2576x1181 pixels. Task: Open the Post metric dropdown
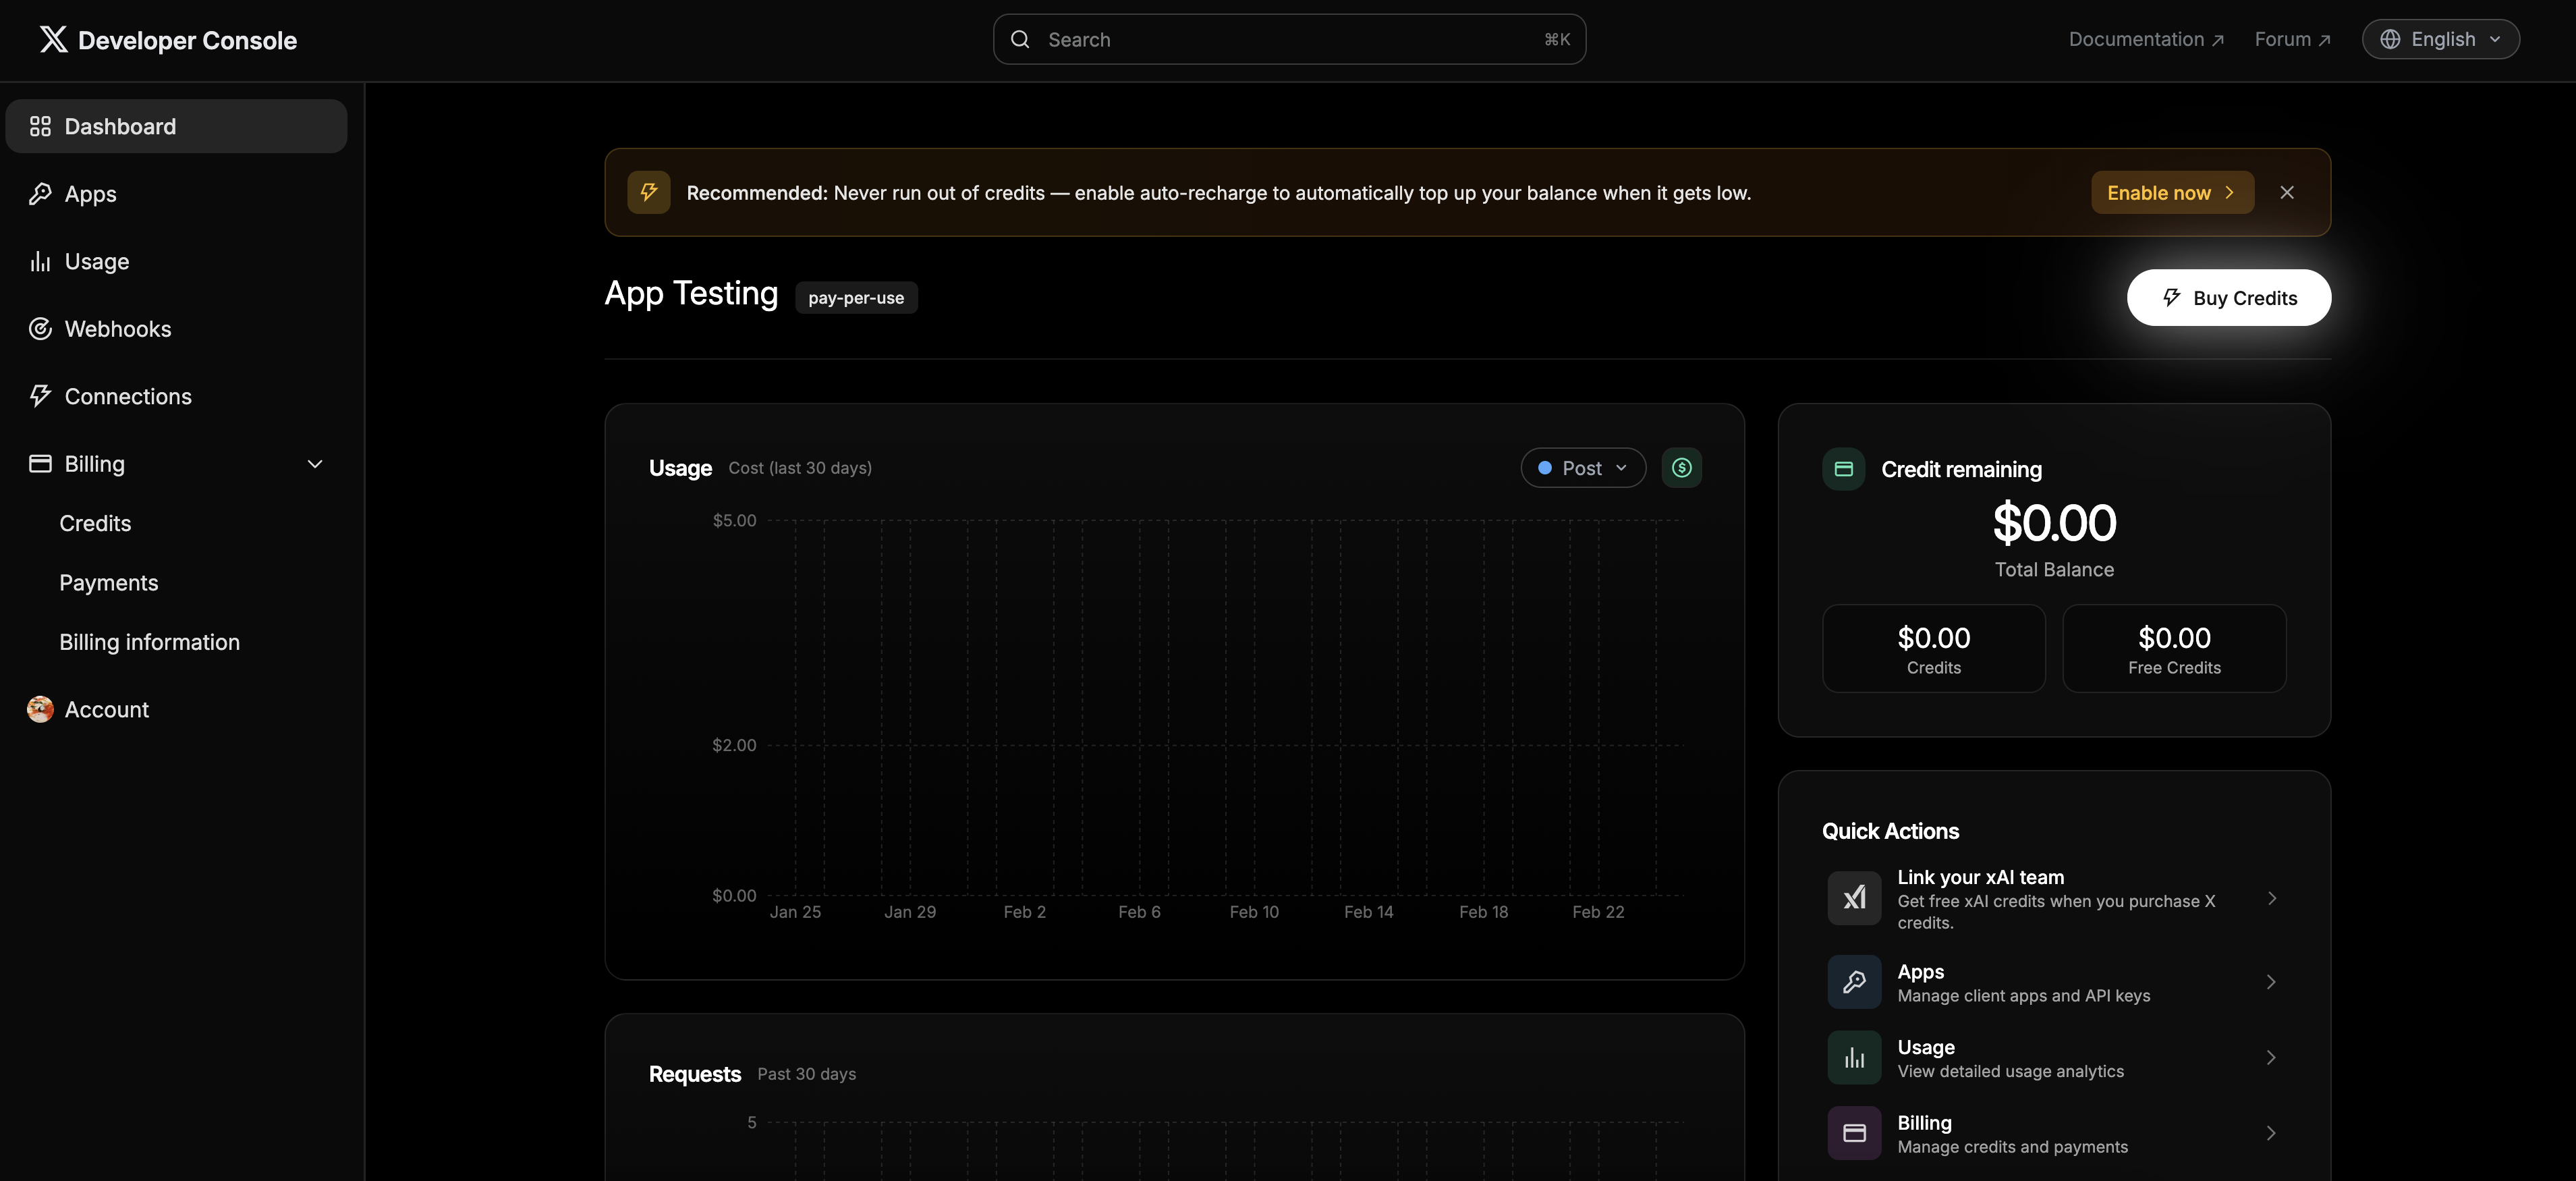click(x=1583, y=468)
